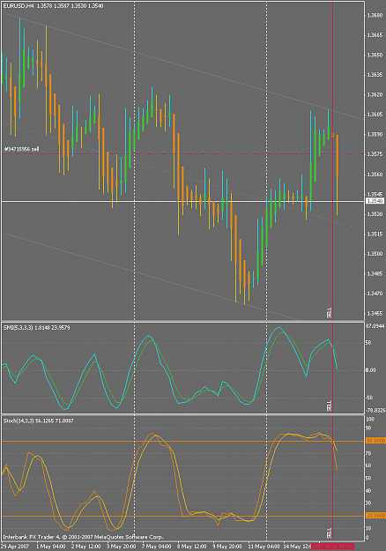Image resolution: width=386 pixels, height=551 pixels.
Task: Click the 1.3635 price axis label
Action: [375, 75]
